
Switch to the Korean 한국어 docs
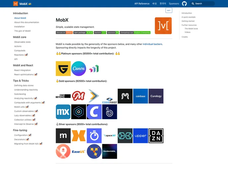(163, 4)
